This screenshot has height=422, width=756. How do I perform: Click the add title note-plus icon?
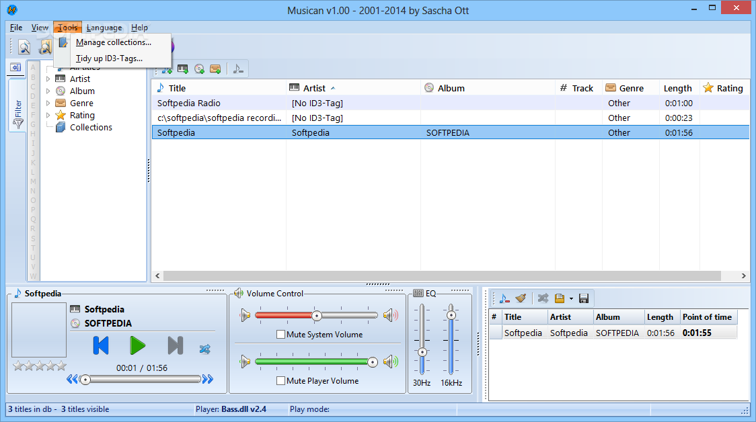pos(167,69)
